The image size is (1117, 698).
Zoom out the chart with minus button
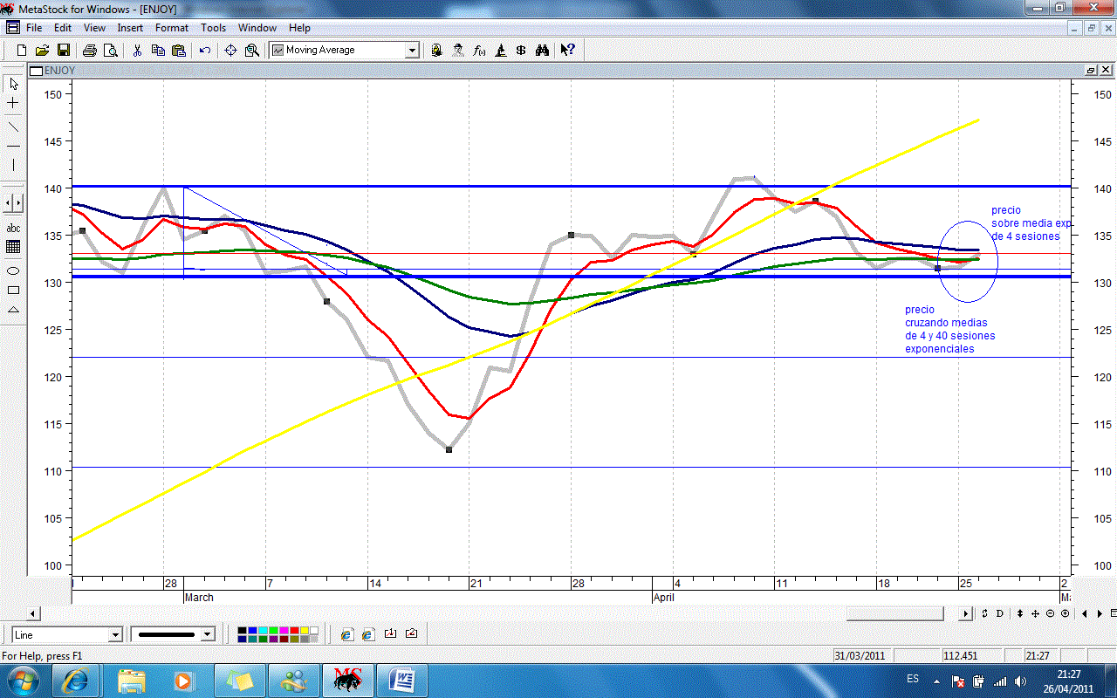1051,614
